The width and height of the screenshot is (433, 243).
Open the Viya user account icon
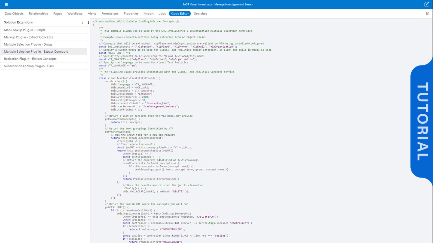point(427,4)
